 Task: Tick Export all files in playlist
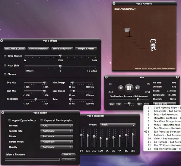(42, 120)
